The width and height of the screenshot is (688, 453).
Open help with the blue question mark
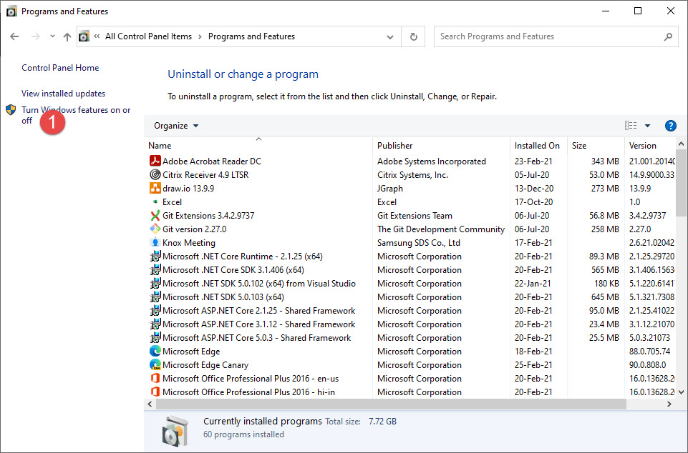click(x=670, y=126)
